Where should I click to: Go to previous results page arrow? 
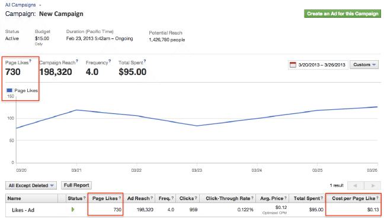[356, 185]
